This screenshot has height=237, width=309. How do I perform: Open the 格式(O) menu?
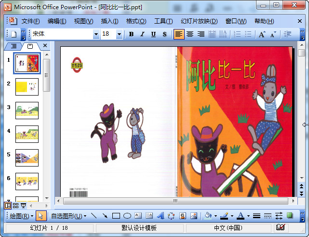pos(136,21)
